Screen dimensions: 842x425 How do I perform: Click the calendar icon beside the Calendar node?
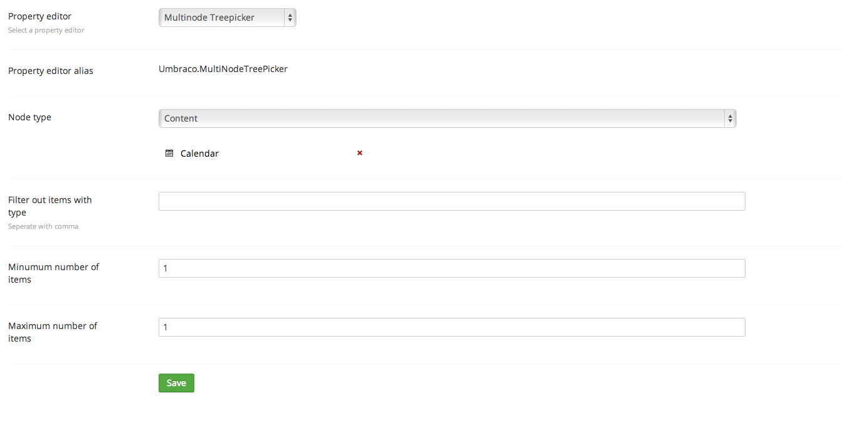(x=169, y=154)
